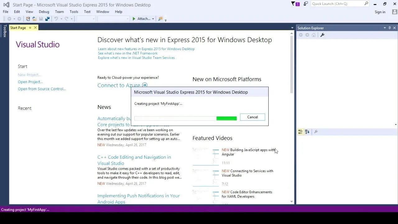Viewport: 398px width, 224px height.
Task: Open the Window menu
Action: [x=103, y=12]
